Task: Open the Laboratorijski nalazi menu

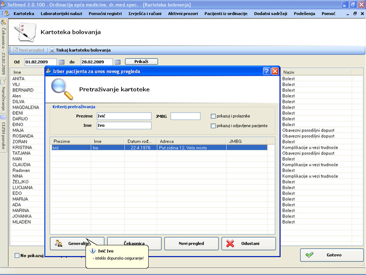Action: [x=62, y=13]
